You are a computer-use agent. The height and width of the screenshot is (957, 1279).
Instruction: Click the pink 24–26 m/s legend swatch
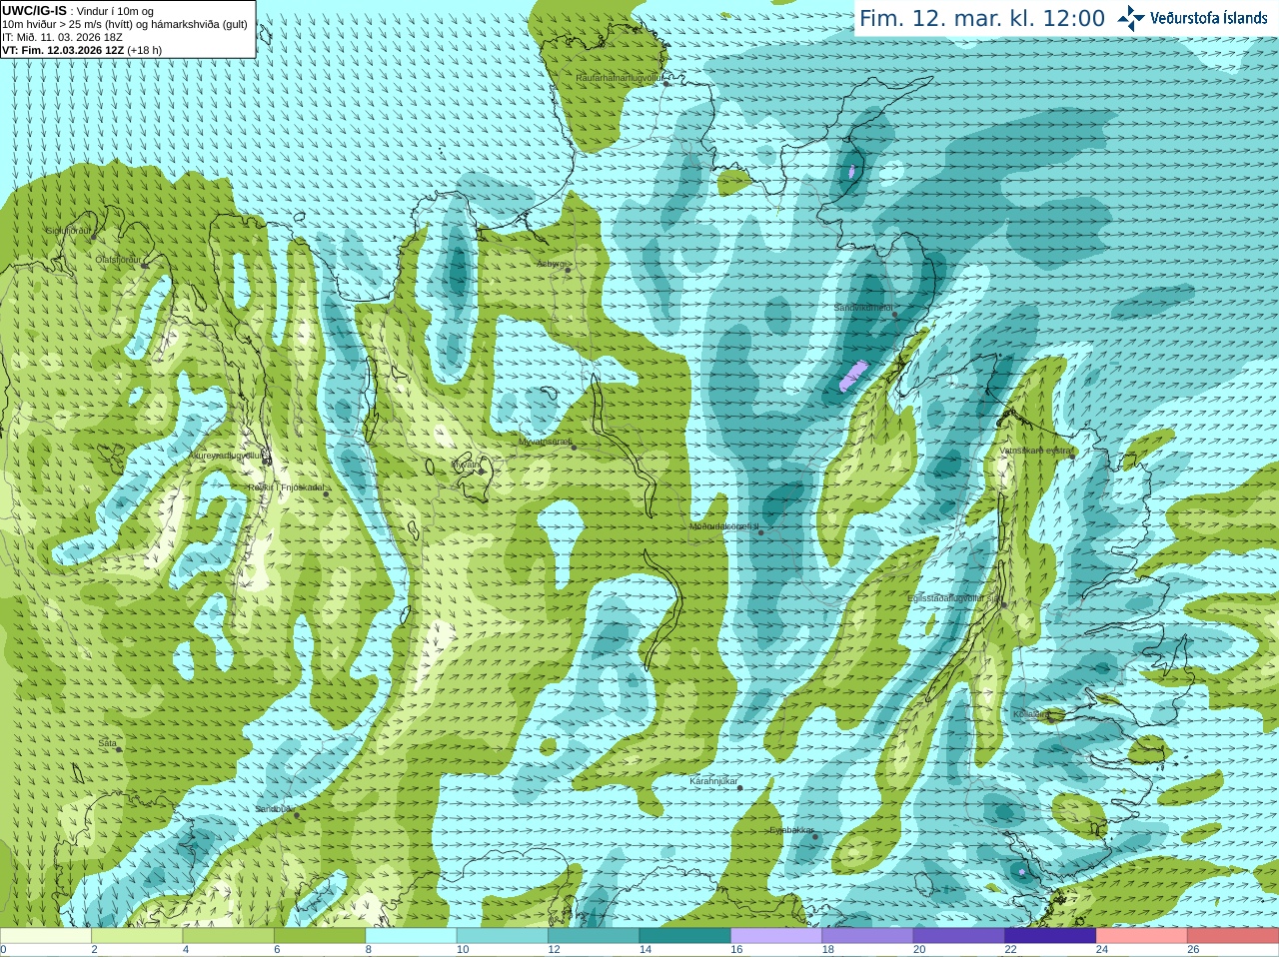pyautogui.click(x=1142, y=936)
